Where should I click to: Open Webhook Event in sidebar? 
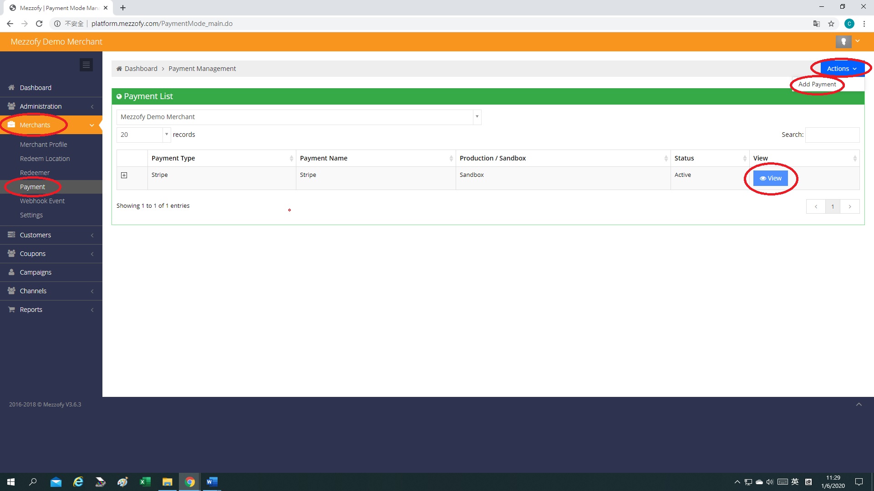(42, 201)
